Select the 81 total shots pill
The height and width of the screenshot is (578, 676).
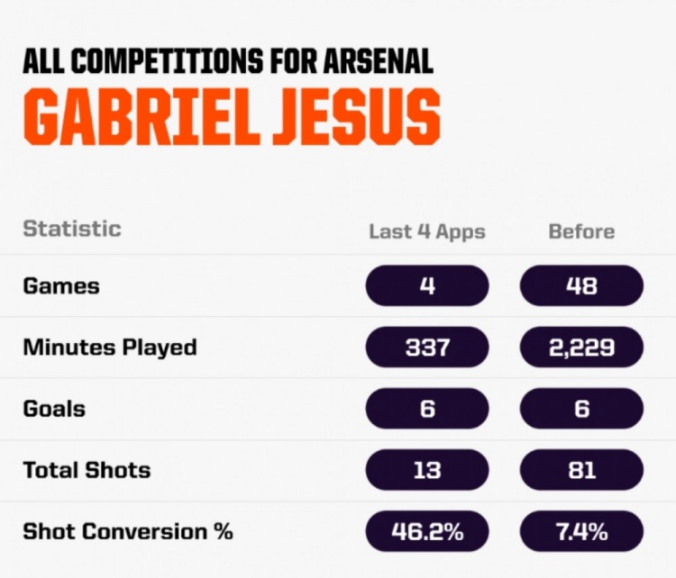[x=581, y=470]
